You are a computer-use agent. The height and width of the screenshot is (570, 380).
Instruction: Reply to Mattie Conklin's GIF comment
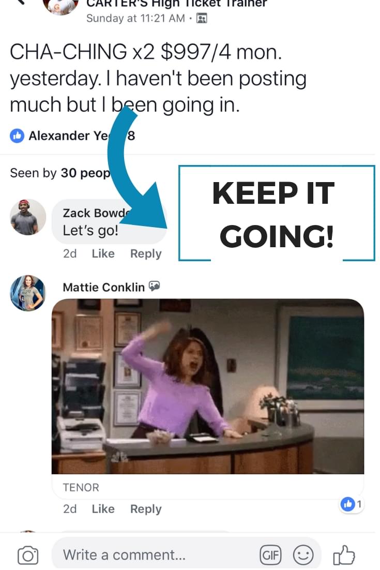coord(146,509)
